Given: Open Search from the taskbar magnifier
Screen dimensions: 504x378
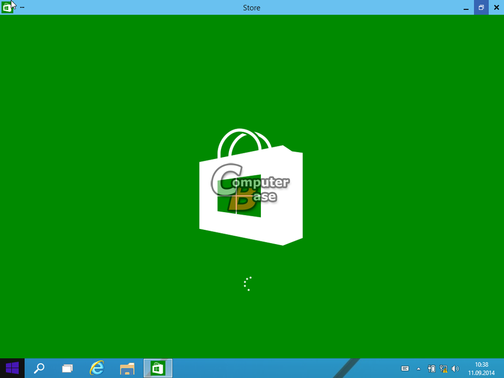Looking at the screenshot, I should tap(39, 368).
